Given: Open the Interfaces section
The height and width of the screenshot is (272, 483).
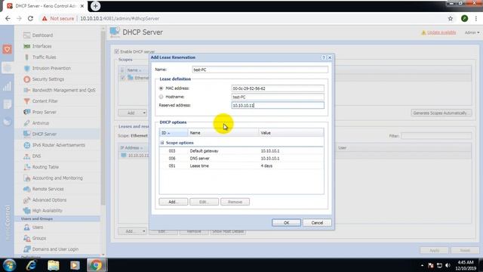Looking at the screenshot, I should 42,46.
